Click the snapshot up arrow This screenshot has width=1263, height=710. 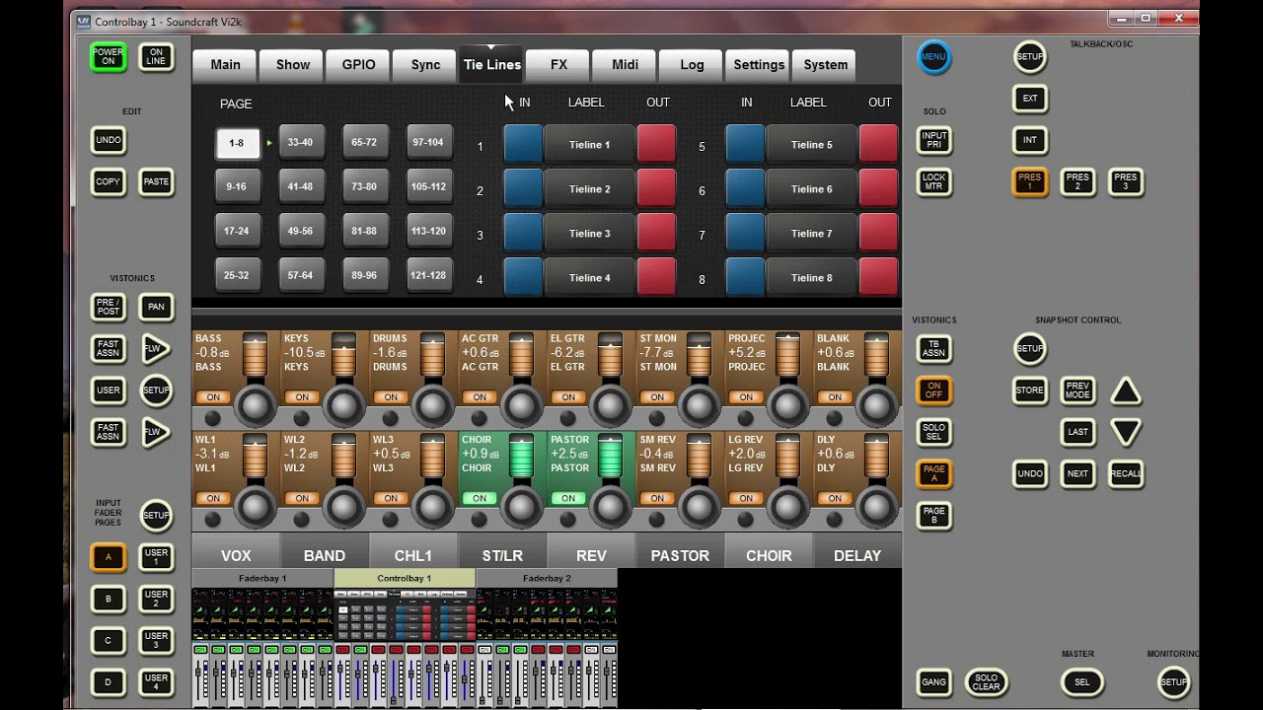point(1126,391)
